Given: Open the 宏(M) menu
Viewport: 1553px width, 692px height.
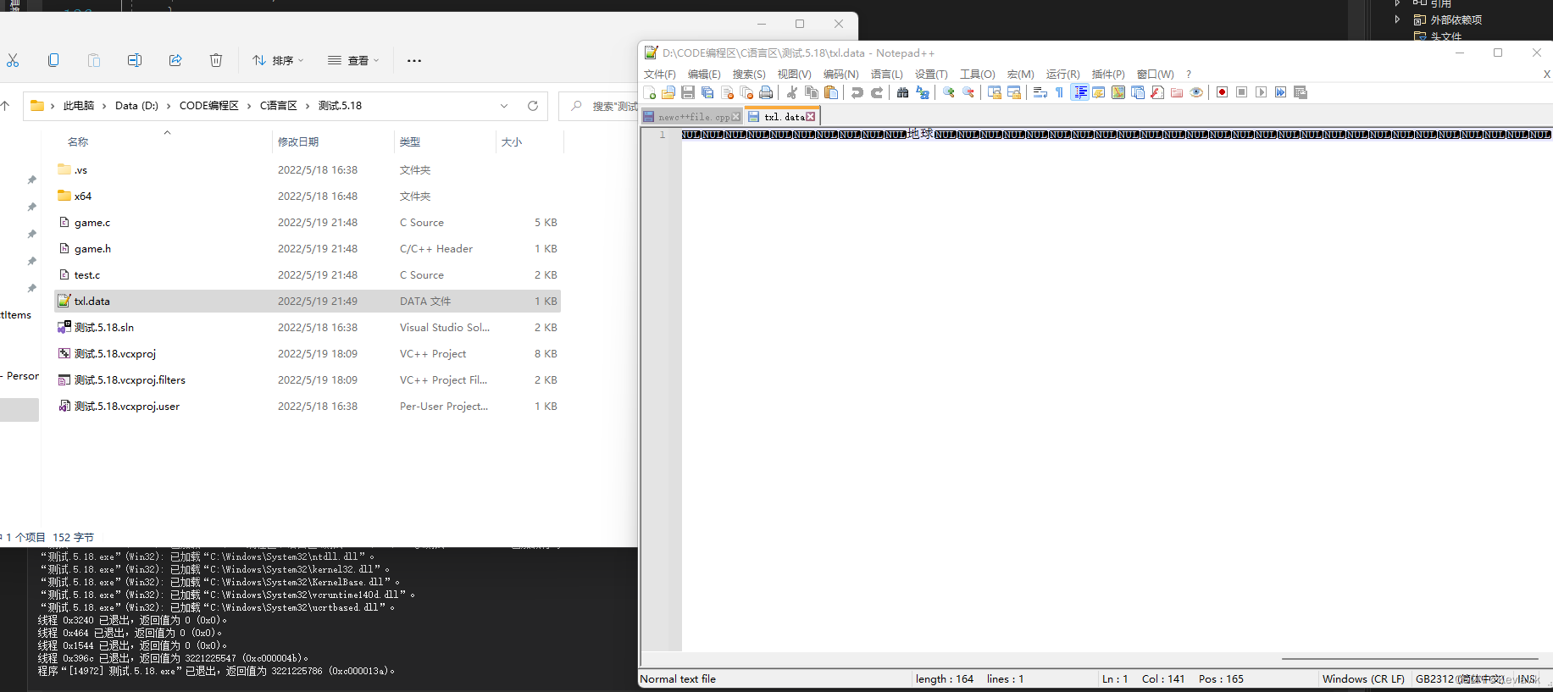Looking at the screenshot, I should [1020, 75].
